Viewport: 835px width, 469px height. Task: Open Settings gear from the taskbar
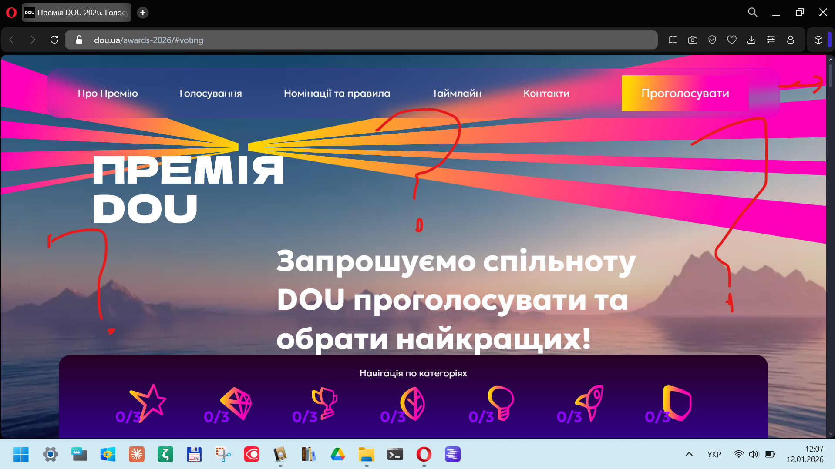[50, 454]
